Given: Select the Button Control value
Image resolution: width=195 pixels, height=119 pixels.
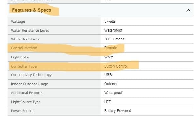Looking at the screenshot, I should pos(116,66).
